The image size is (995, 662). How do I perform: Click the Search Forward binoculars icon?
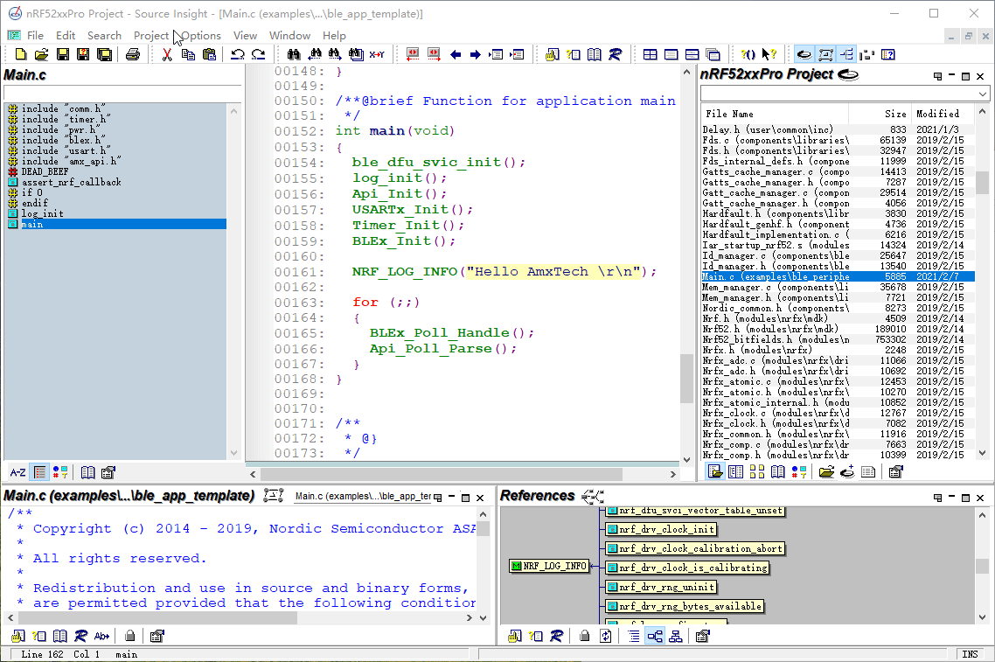[x=335, y=54]
